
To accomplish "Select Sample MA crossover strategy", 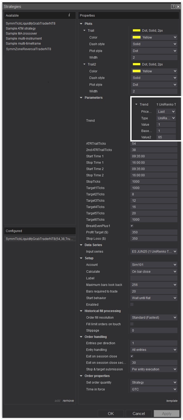I will coord(21,34).
